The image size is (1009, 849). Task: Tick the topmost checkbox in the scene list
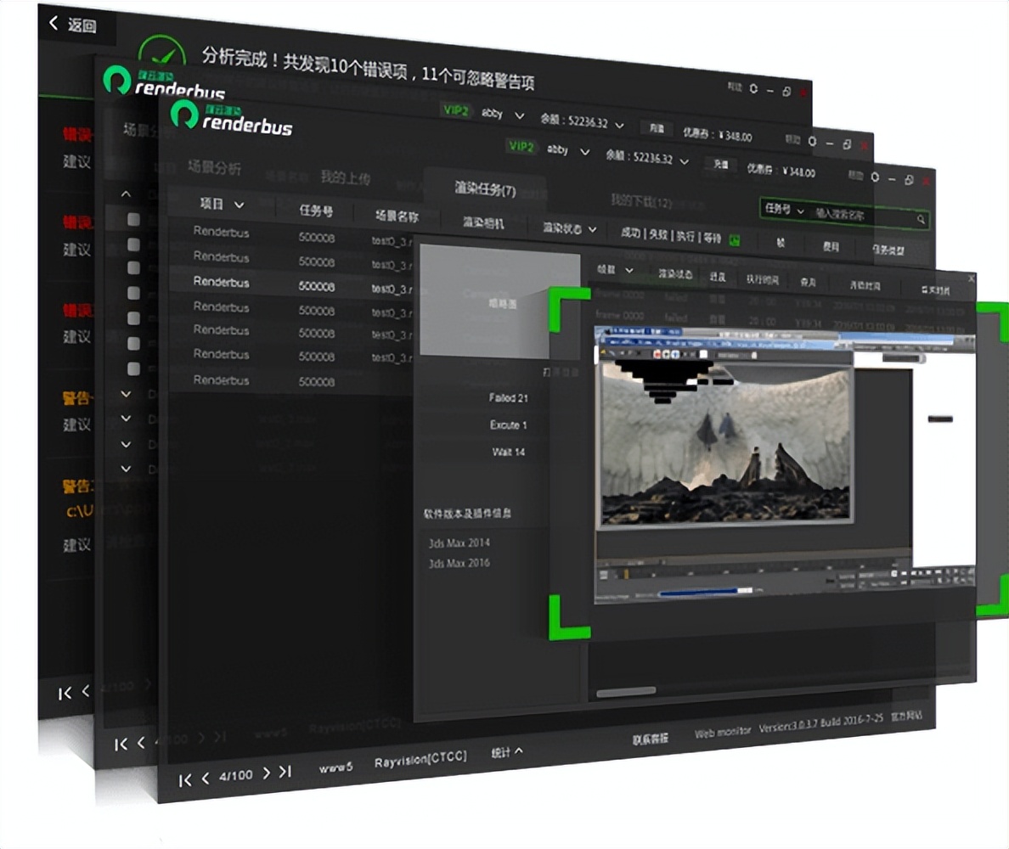(133, 219)
